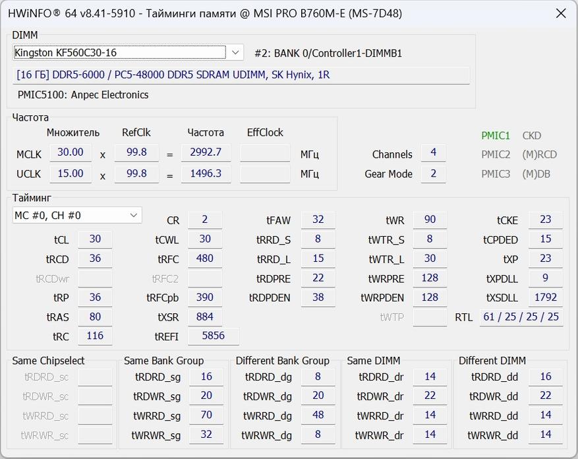The width and height of the screenshot is (578, 459).
Task: Click the tXSR value 884
Action: coord(205,317)
